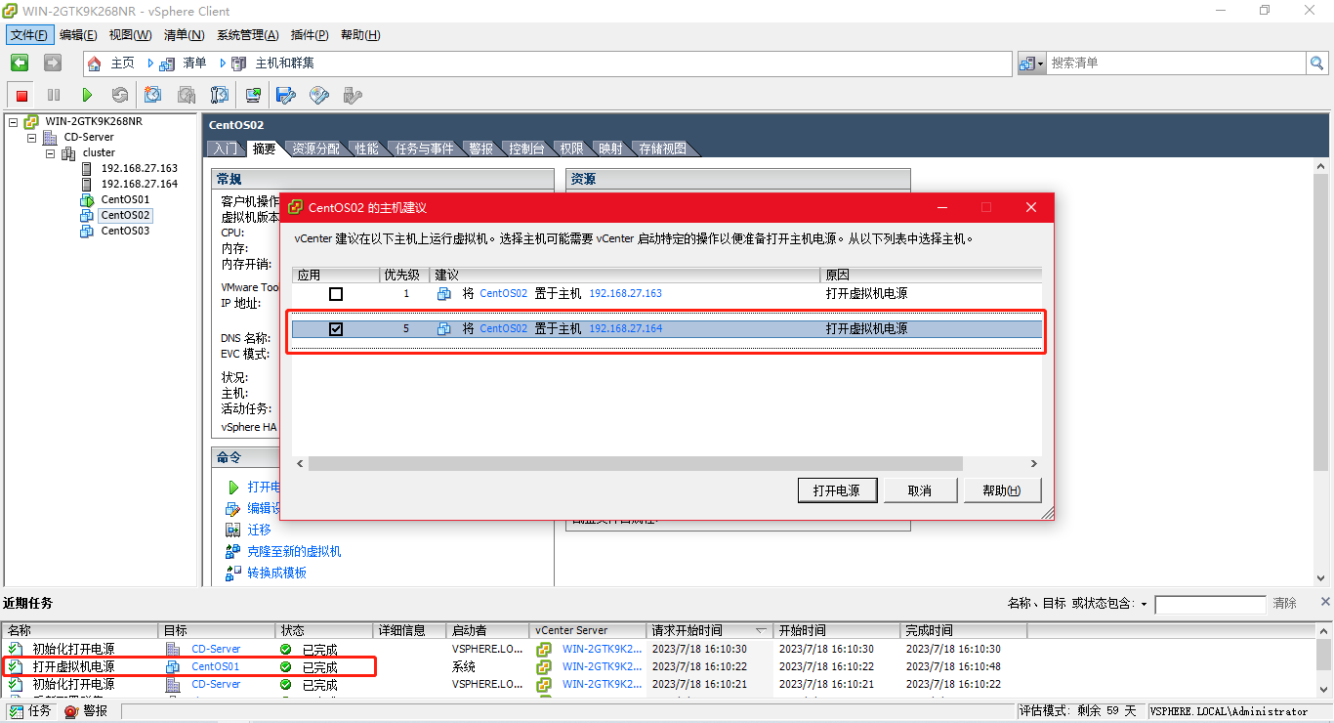Click the clone icon beside 克隆至新的虚拟机
Image resolution: width=1334 pixels, height=723 pixels.
[x=232, y=551]
